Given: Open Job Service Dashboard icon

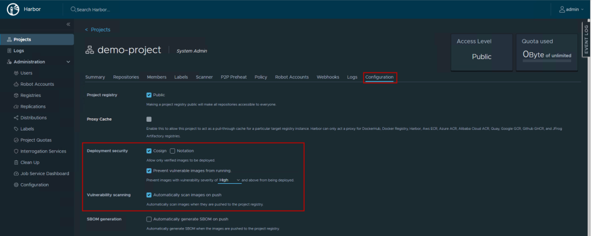Looking at the screenshot, I should 15,173.
